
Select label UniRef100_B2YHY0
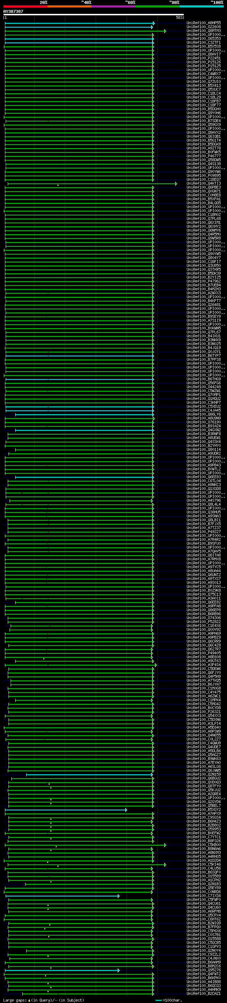coord(204,445)
